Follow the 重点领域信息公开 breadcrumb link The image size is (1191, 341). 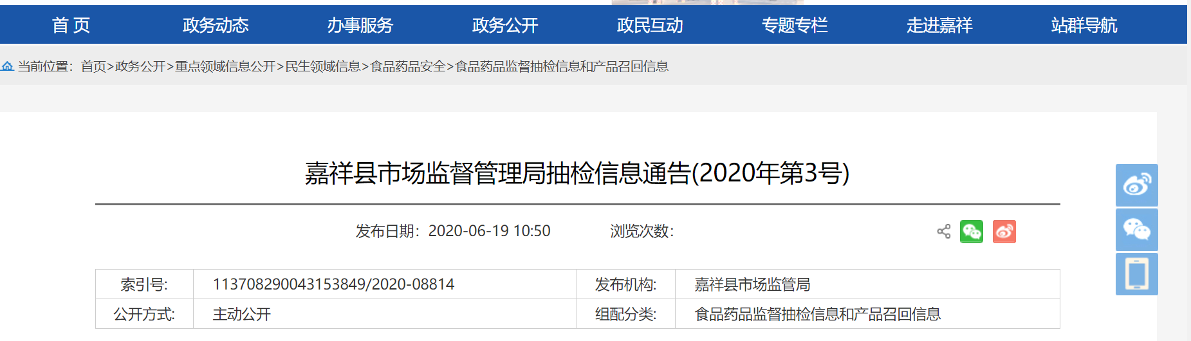coord(225,66)
